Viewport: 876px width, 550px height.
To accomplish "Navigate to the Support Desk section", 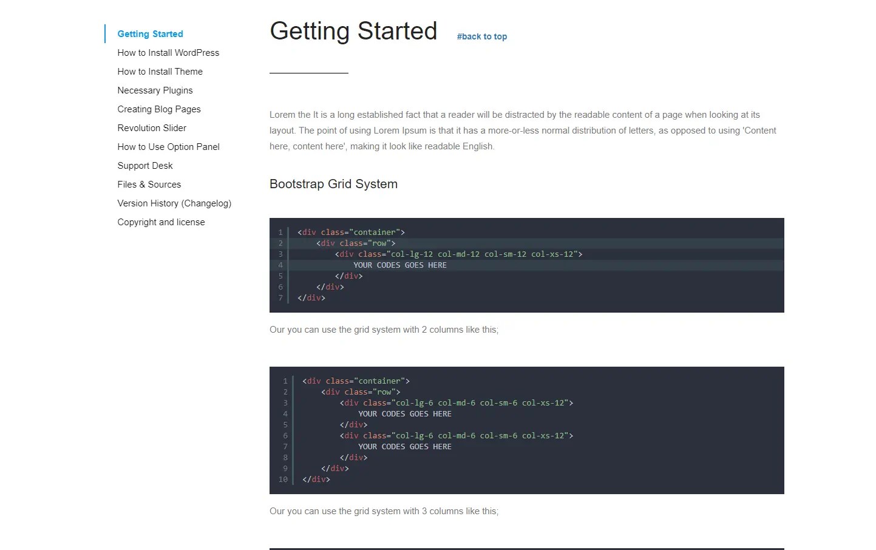I will pos(145,166).
